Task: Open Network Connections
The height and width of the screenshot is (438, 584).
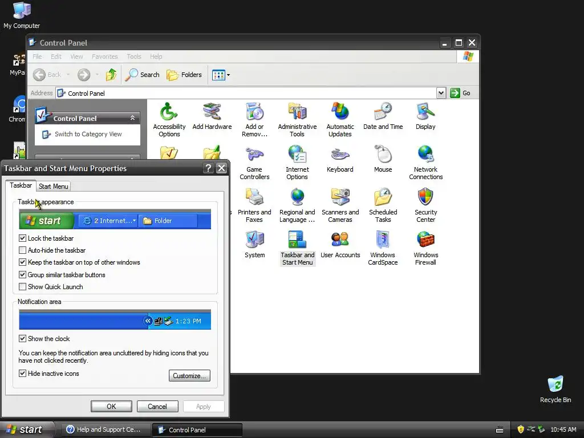Action: click(425, 163)
